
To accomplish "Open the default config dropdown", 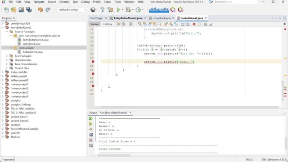I will (x=72, y=9).
